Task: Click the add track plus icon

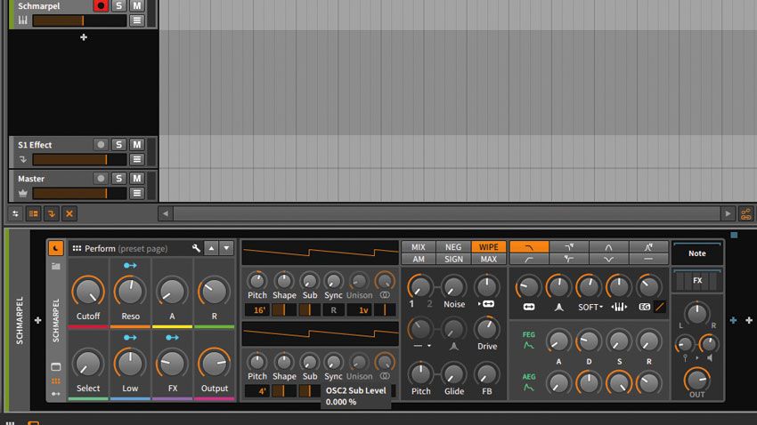Action: pos(84,37)
